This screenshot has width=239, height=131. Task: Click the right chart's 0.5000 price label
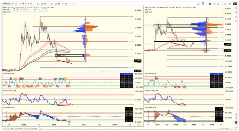tap(227, 50)
